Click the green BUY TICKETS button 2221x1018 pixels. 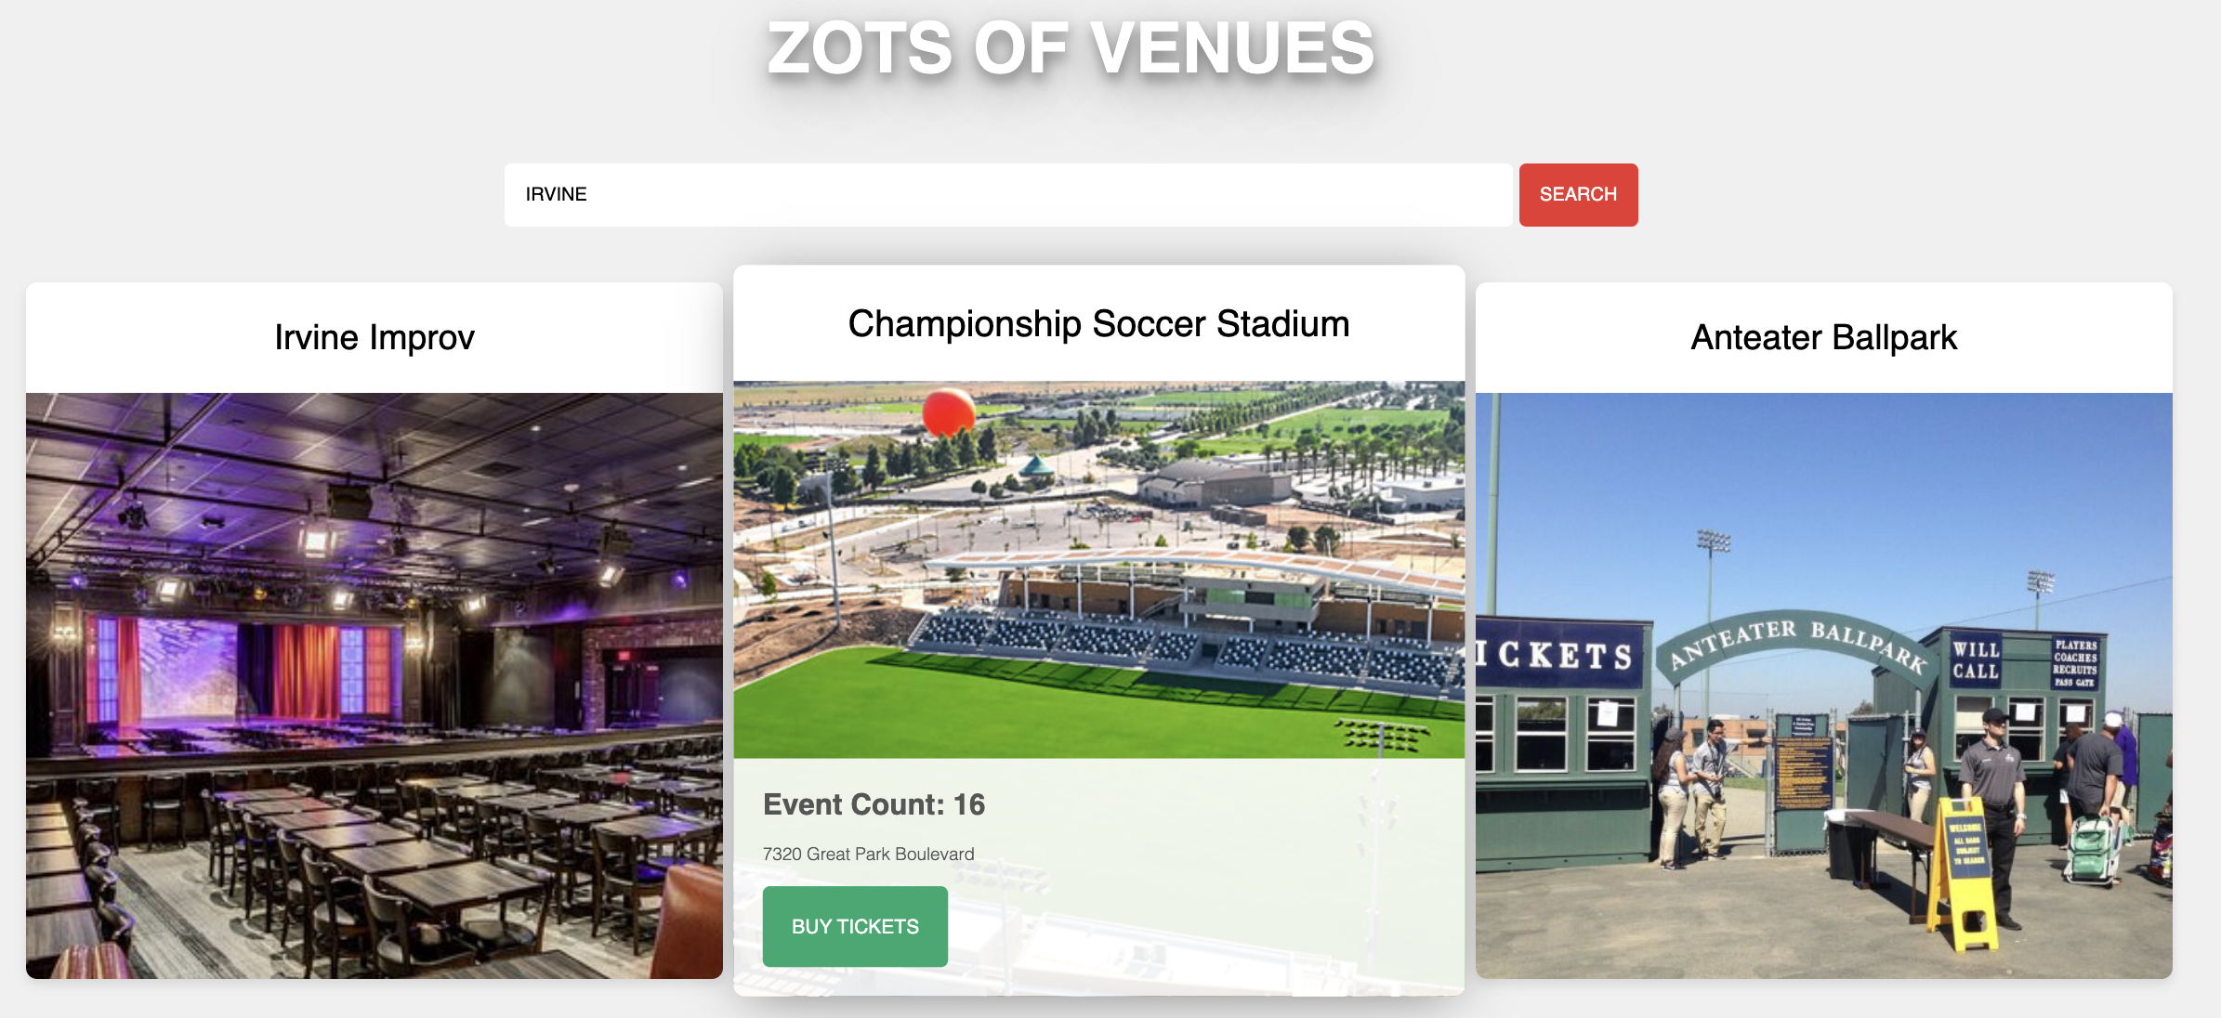(855, 926)
